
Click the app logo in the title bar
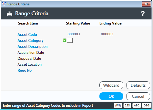point(4,4)
